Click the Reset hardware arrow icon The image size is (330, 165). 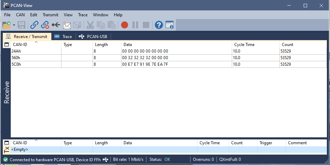(56, 25)
